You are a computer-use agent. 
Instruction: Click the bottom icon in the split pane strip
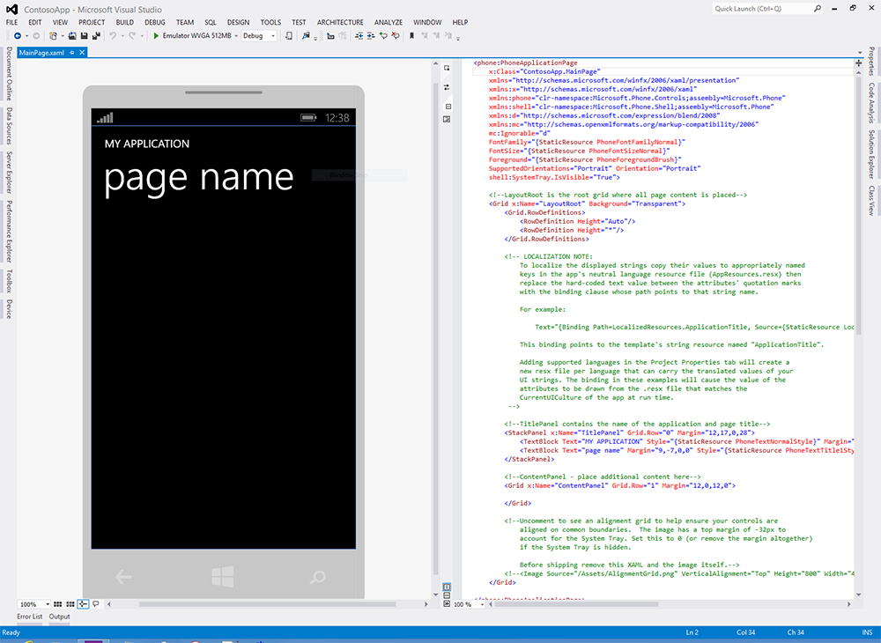[447, 603]
